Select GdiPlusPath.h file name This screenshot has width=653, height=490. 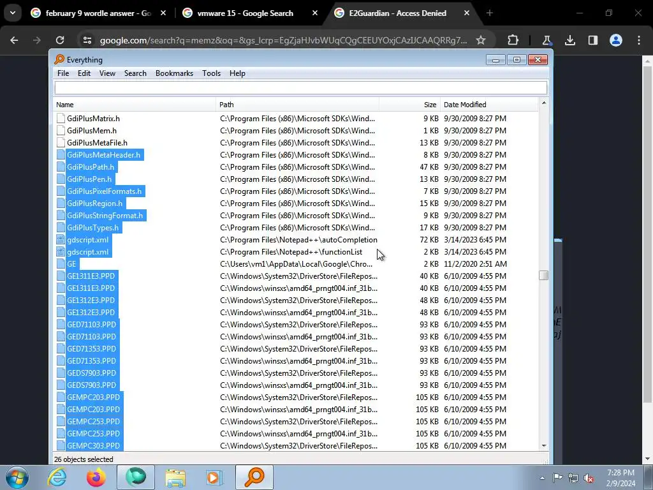(x=91, y=167)
